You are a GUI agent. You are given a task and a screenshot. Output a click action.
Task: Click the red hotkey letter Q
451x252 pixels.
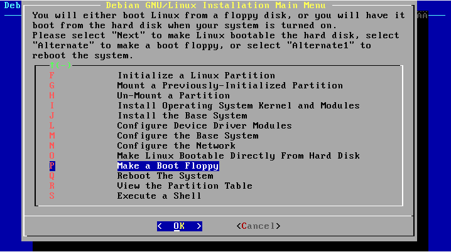pyautogui.click(x=52, y=176)
